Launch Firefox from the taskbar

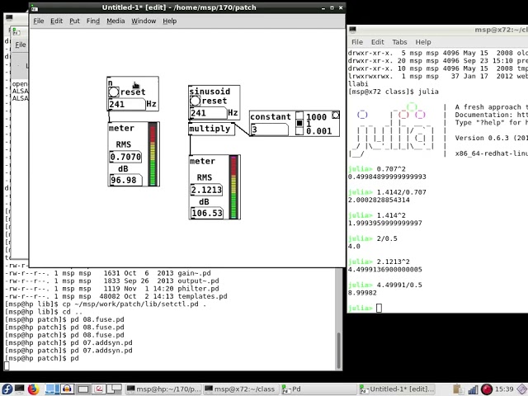(33, 389)
